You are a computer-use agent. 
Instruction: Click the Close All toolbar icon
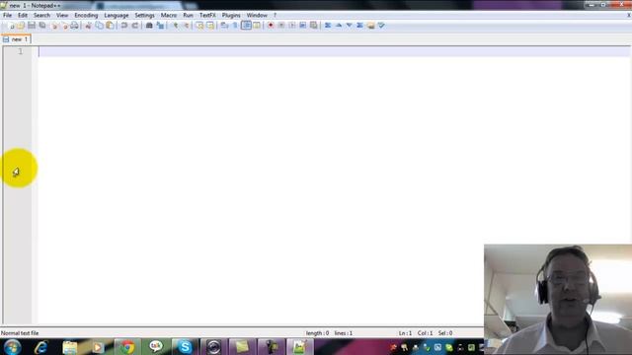pos(64,26)
